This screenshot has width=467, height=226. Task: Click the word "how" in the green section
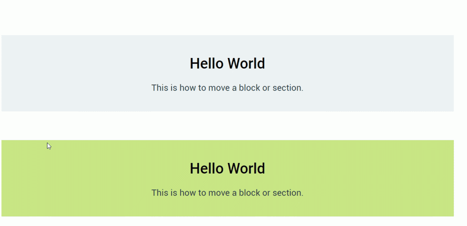tap(187, 193)
